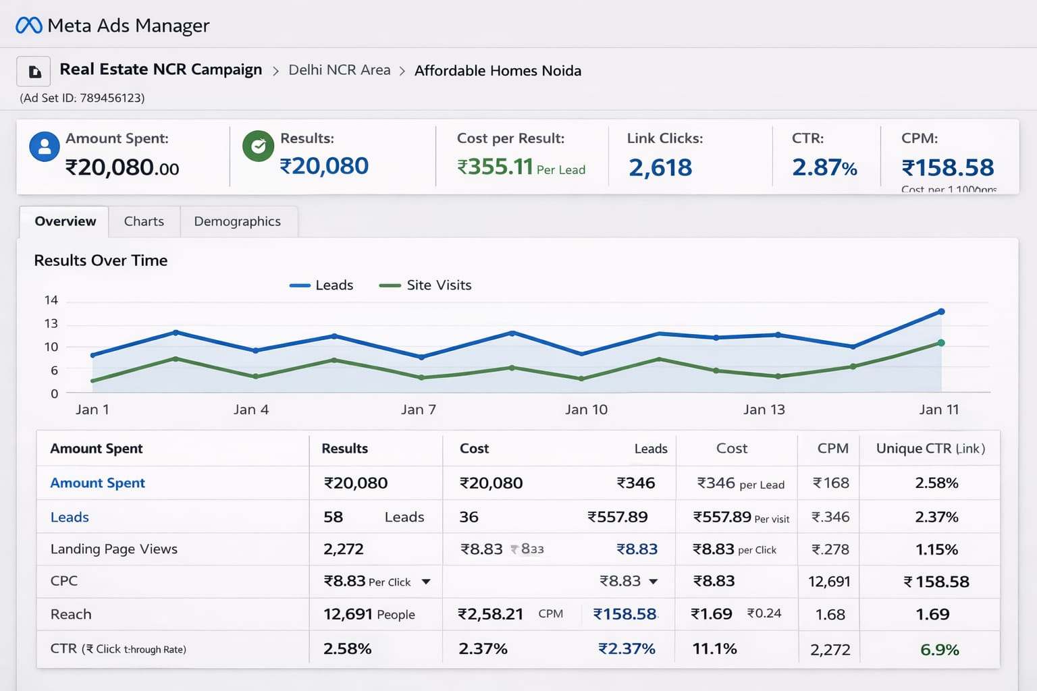Click the blue Amount Spent profile icon
The height and width of the screenshot is (691, 1037).
coord(44,146)
